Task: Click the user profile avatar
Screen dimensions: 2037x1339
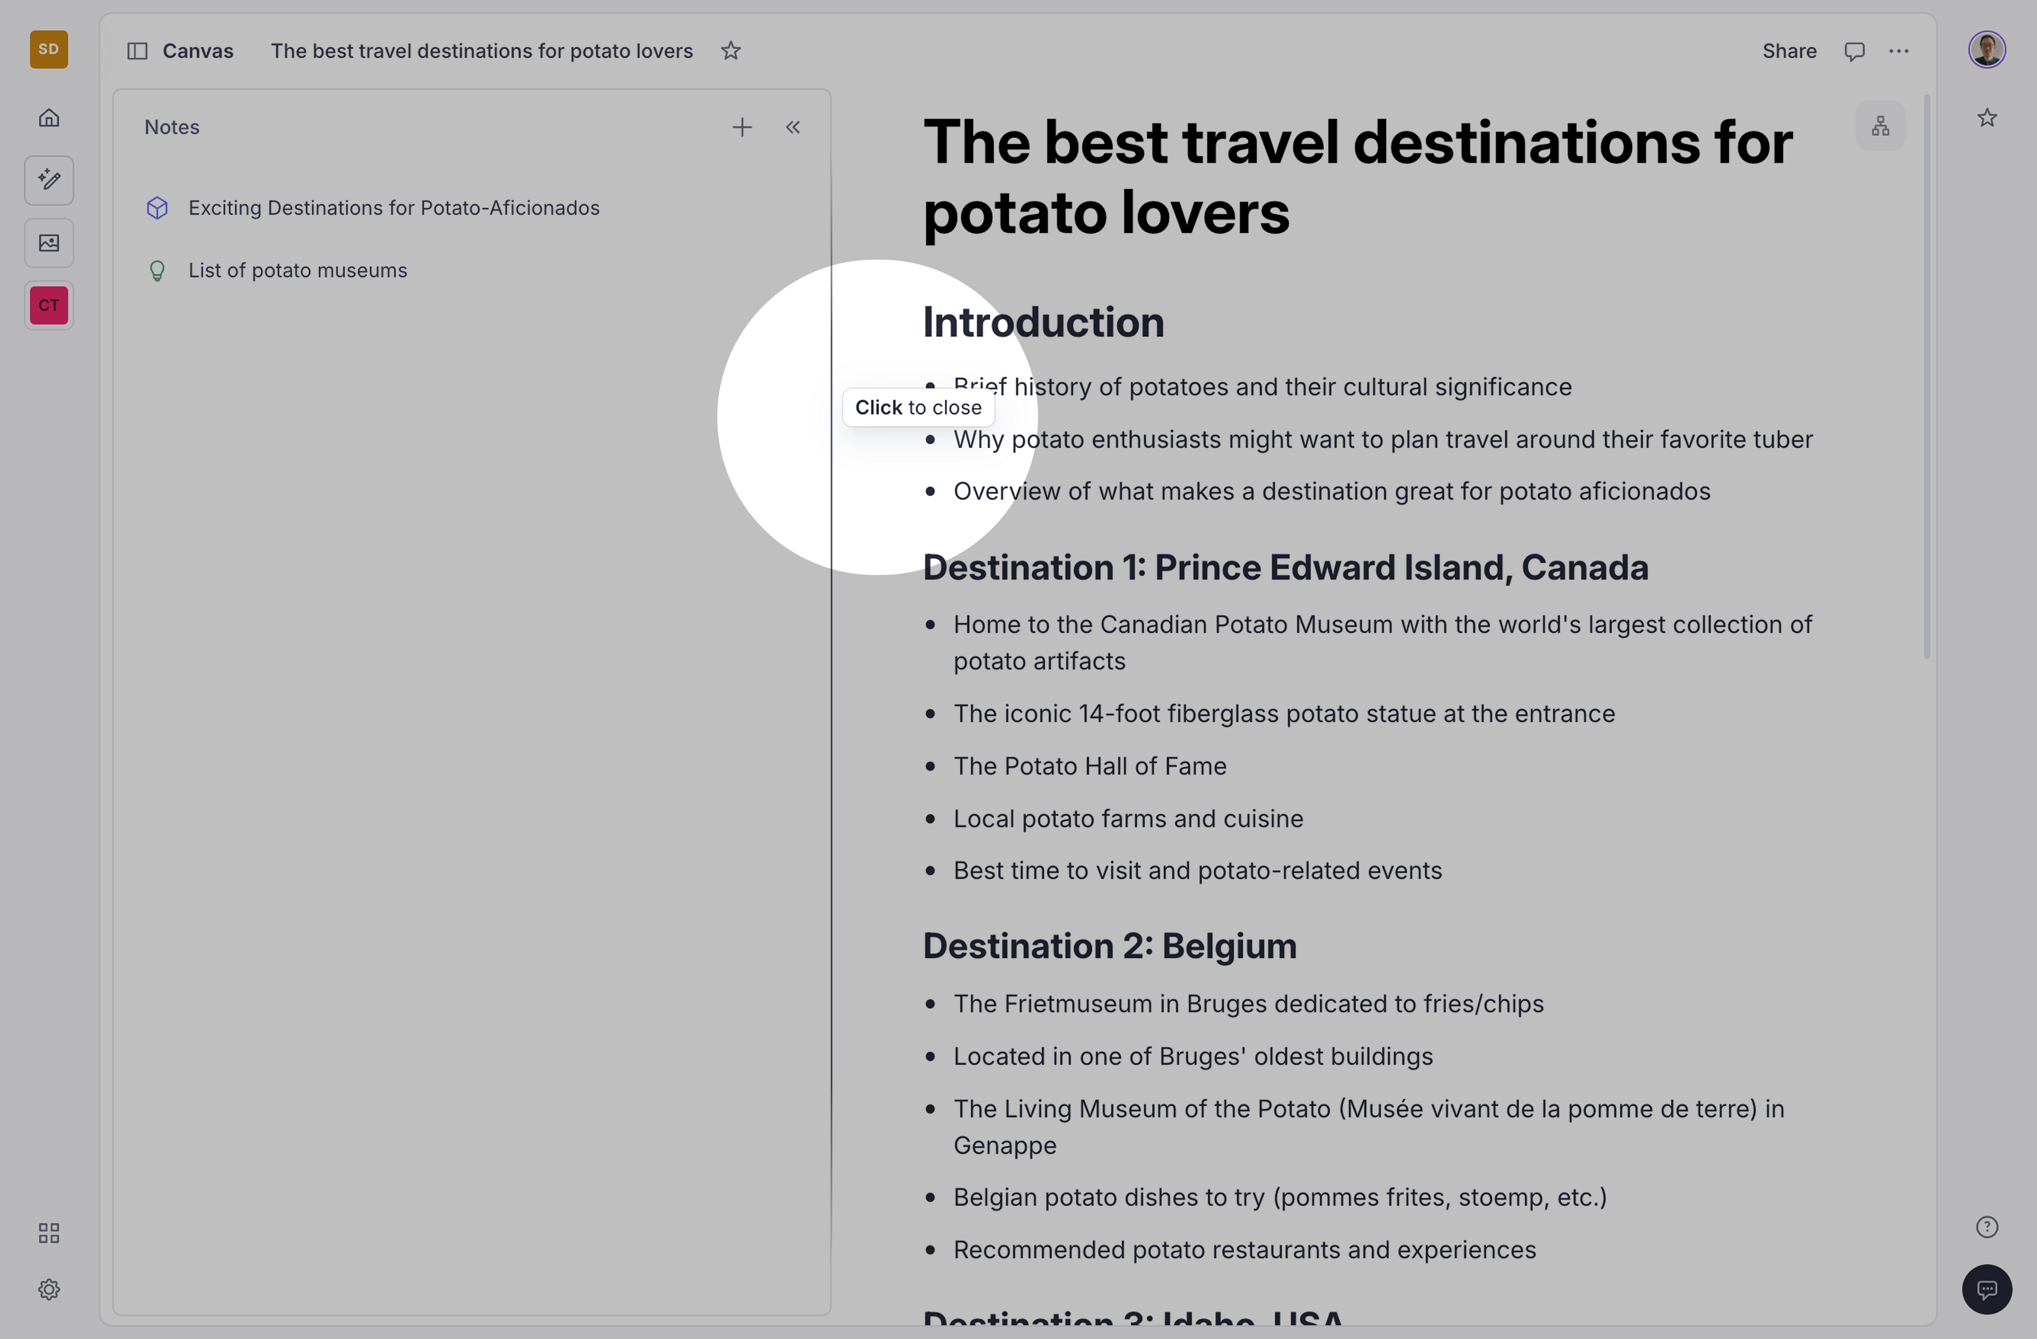Action: (x=1987, y=50)
